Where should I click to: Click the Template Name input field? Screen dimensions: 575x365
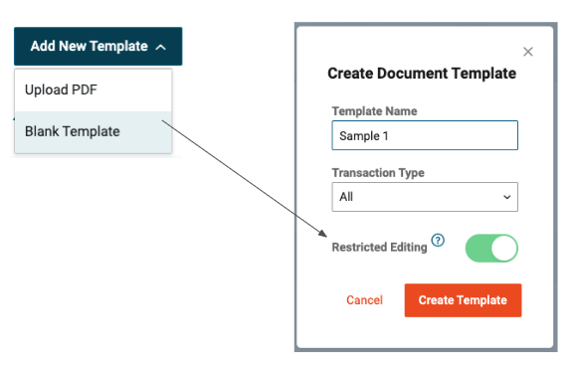(x=425, y=135)
